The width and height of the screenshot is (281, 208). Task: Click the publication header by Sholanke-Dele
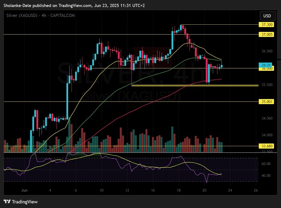pyautogui.click(x=74, y=6)
